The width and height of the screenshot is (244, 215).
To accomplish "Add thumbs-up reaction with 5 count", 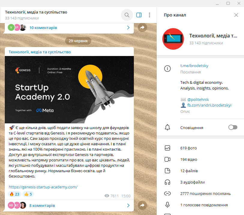I will tap(28, 194).
